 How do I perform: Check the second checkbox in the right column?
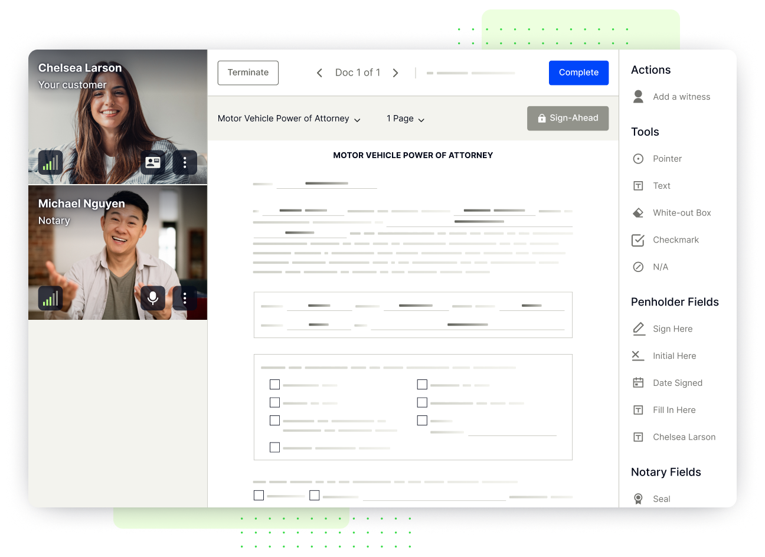click(422, 402)
